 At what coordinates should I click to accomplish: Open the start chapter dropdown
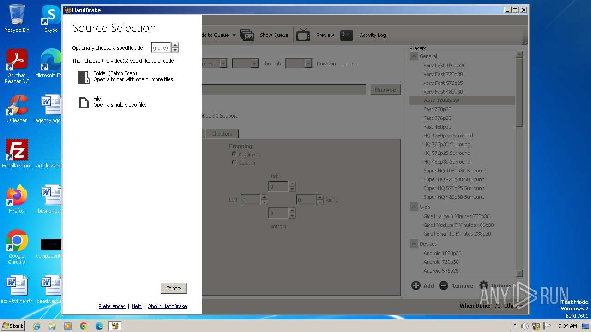point(254,64)
